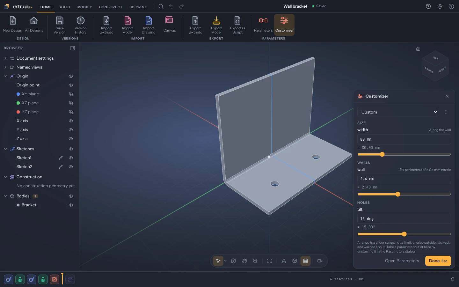This screenshot has height=287, width=459.
Task: Open the search tool in the top bar
Action: pos(161,6)
